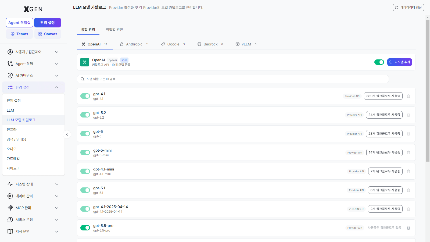Delete the gpt-5.1 model row

(408, 190)
